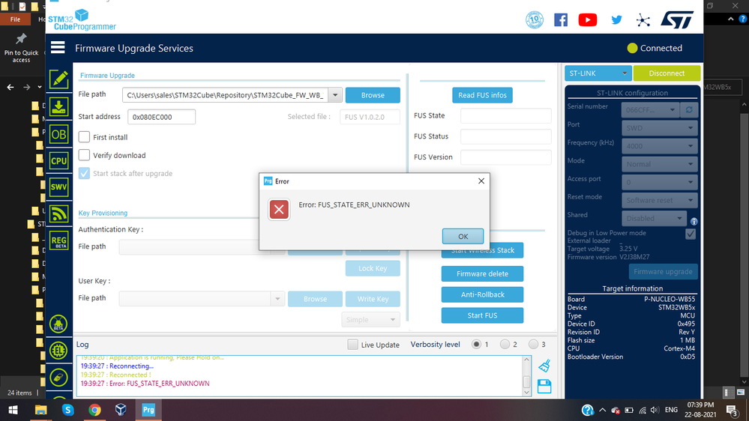Open the REG beta registers panel
Screen dimensions: 749x421
pyautogui.click(x=58, y=240)
